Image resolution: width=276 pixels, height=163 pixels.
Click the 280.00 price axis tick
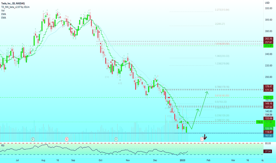269,31
